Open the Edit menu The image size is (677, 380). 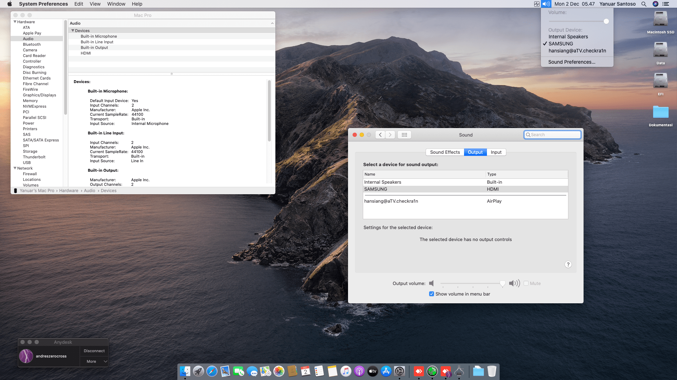click(79, 4)
